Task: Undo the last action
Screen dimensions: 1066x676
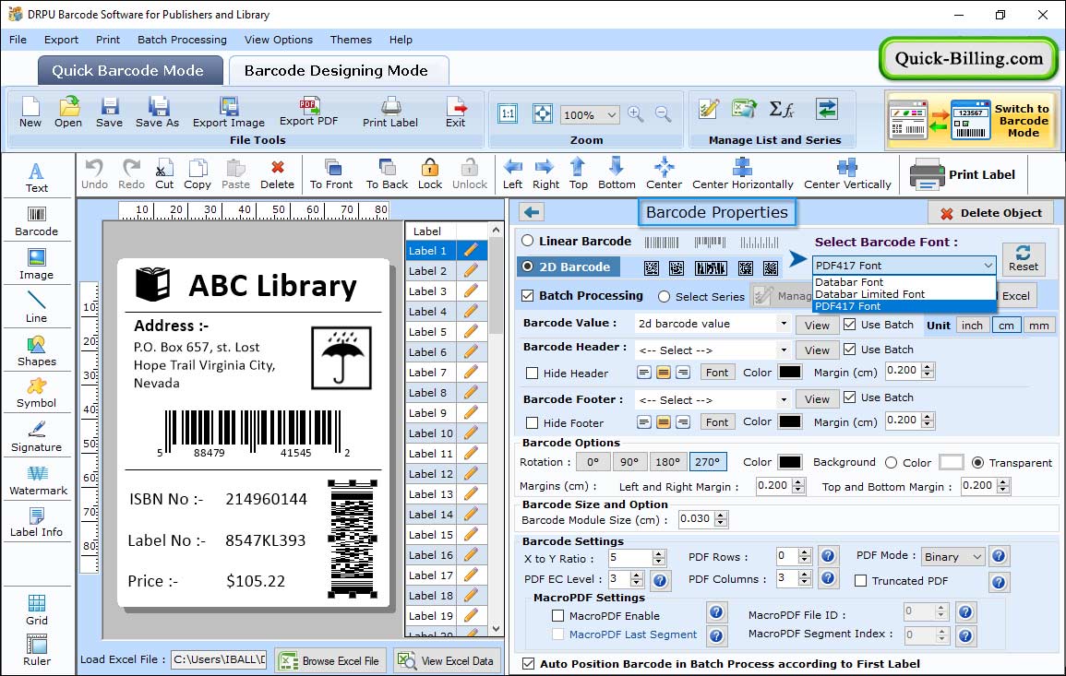Action: click(x=94, y=174)
